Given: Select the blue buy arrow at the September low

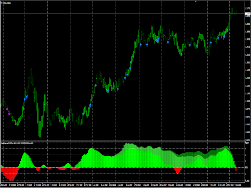Looking at the screenshot, I should coord(181,54).
